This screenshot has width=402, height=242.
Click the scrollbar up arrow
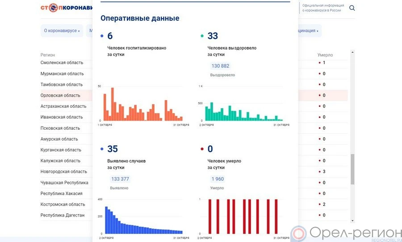pyautogui.click(x=352, y=53)
